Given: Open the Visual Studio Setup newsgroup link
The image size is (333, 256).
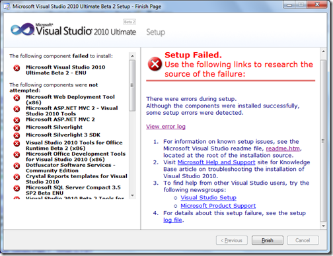Looking at the screenshot, I should (208, 197).
